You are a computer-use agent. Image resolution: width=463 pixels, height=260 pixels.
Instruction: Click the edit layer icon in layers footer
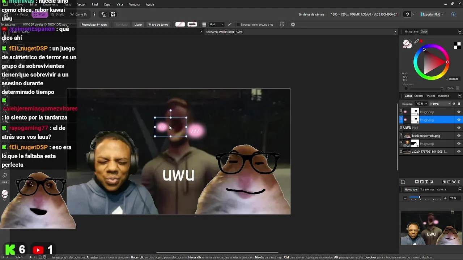[x=403, y=182]
